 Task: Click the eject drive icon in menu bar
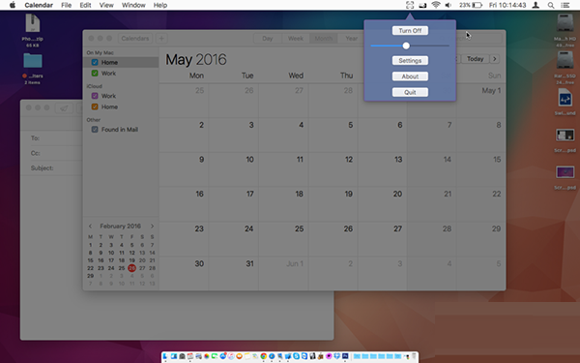[x=422, y=5]
